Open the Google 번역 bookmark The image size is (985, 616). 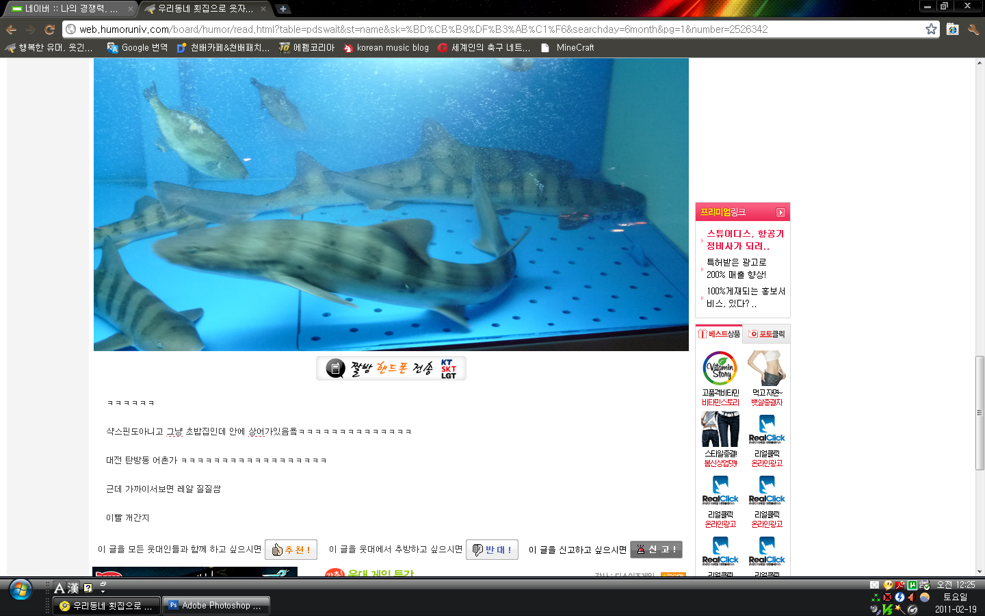pos(137,48)
